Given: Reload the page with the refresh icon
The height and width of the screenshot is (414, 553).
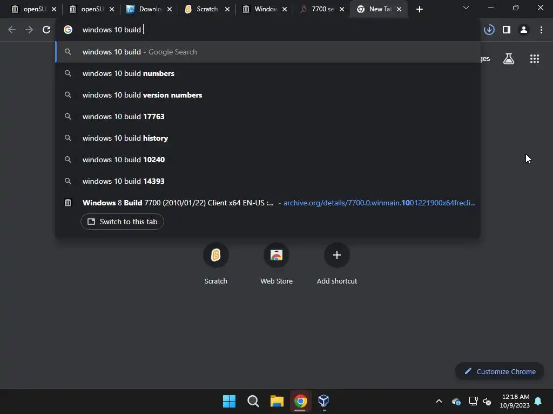Looking at the screenshot, I should pyautogui.click(x=46, y=30).
